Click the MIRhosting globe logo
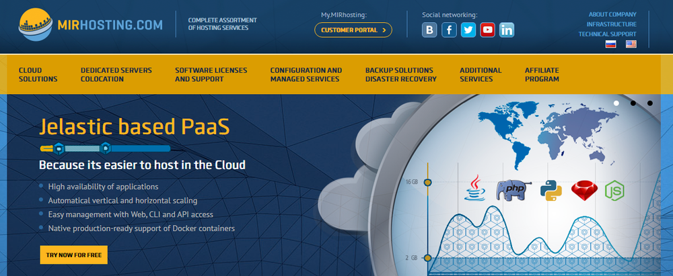This screenshot has height=276, width=673. pyautogui.click(x=35, y=24)
